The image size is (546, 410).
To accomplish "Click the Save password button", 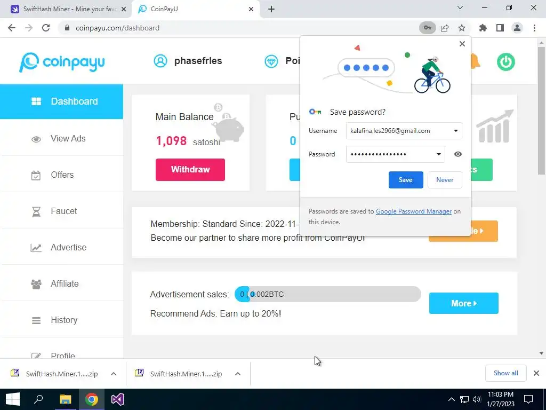I will coord(406,180).
